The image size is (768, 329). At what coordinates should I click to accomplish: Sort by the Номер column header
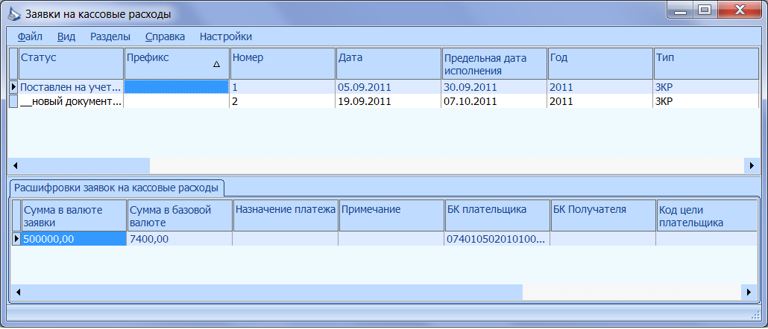point(283,63)
